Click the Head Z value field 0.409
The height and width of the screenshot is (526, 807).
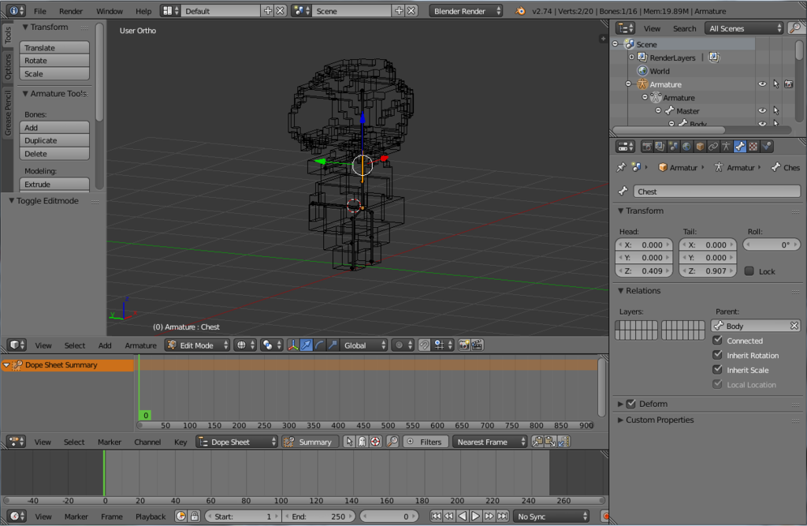click(644, 271)
